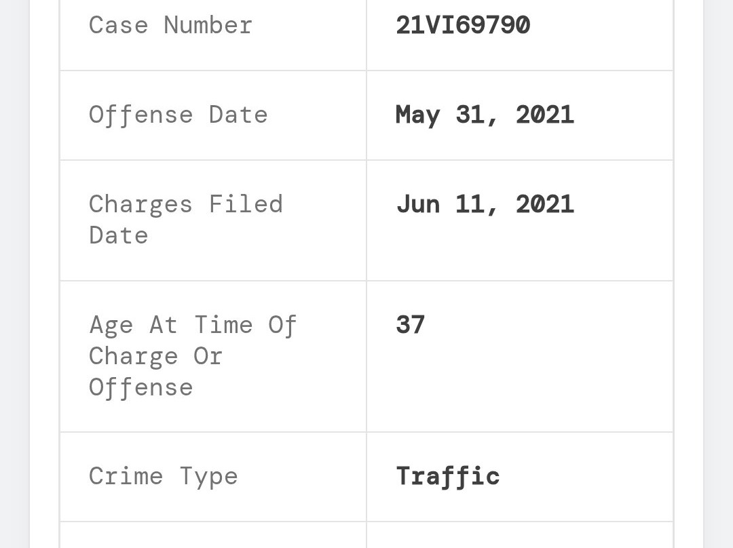Click "Charge Or" in the age label
The width and height of the screenshot is (733, 548).
coord(155,356)
